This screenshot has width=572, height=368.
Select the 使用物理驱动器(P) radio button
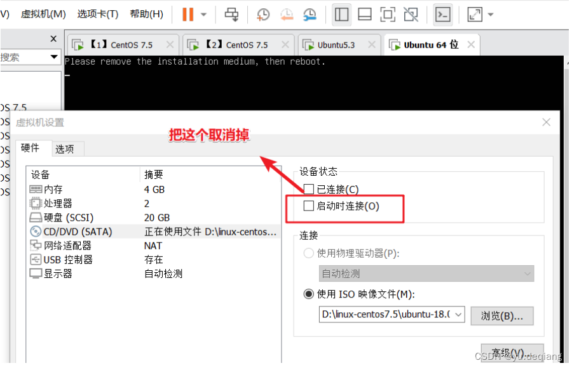click(309, 253)
